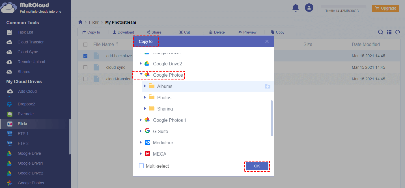Image resolution: width=405 pixels, height=188 pixels.
Task: Collapse the Google Photos tree node
Action: [x=141, y=75]
